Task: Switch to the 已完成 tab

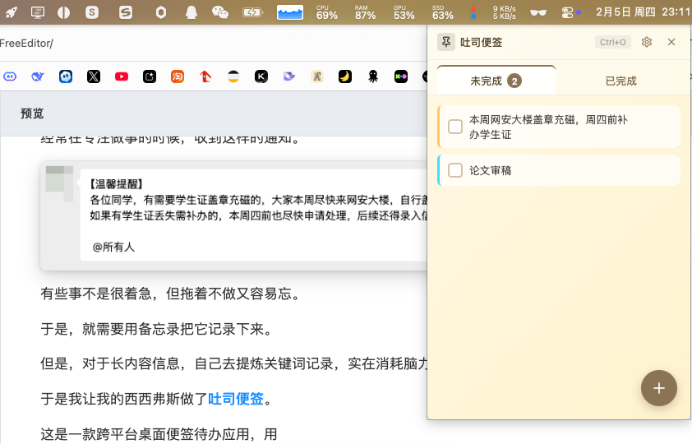Action: point(620,81)
